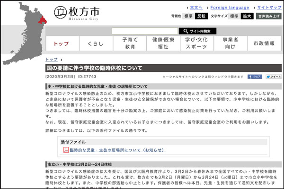Switch background color to 反転

tap(201, 16)
